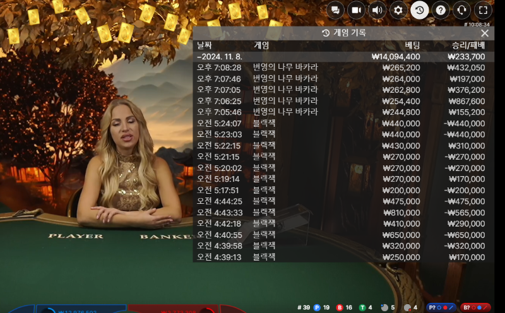Open the 오전 5:20:02 블랙잭 record
This screenshot has width=505, height=313.
(x=343, y=168)
